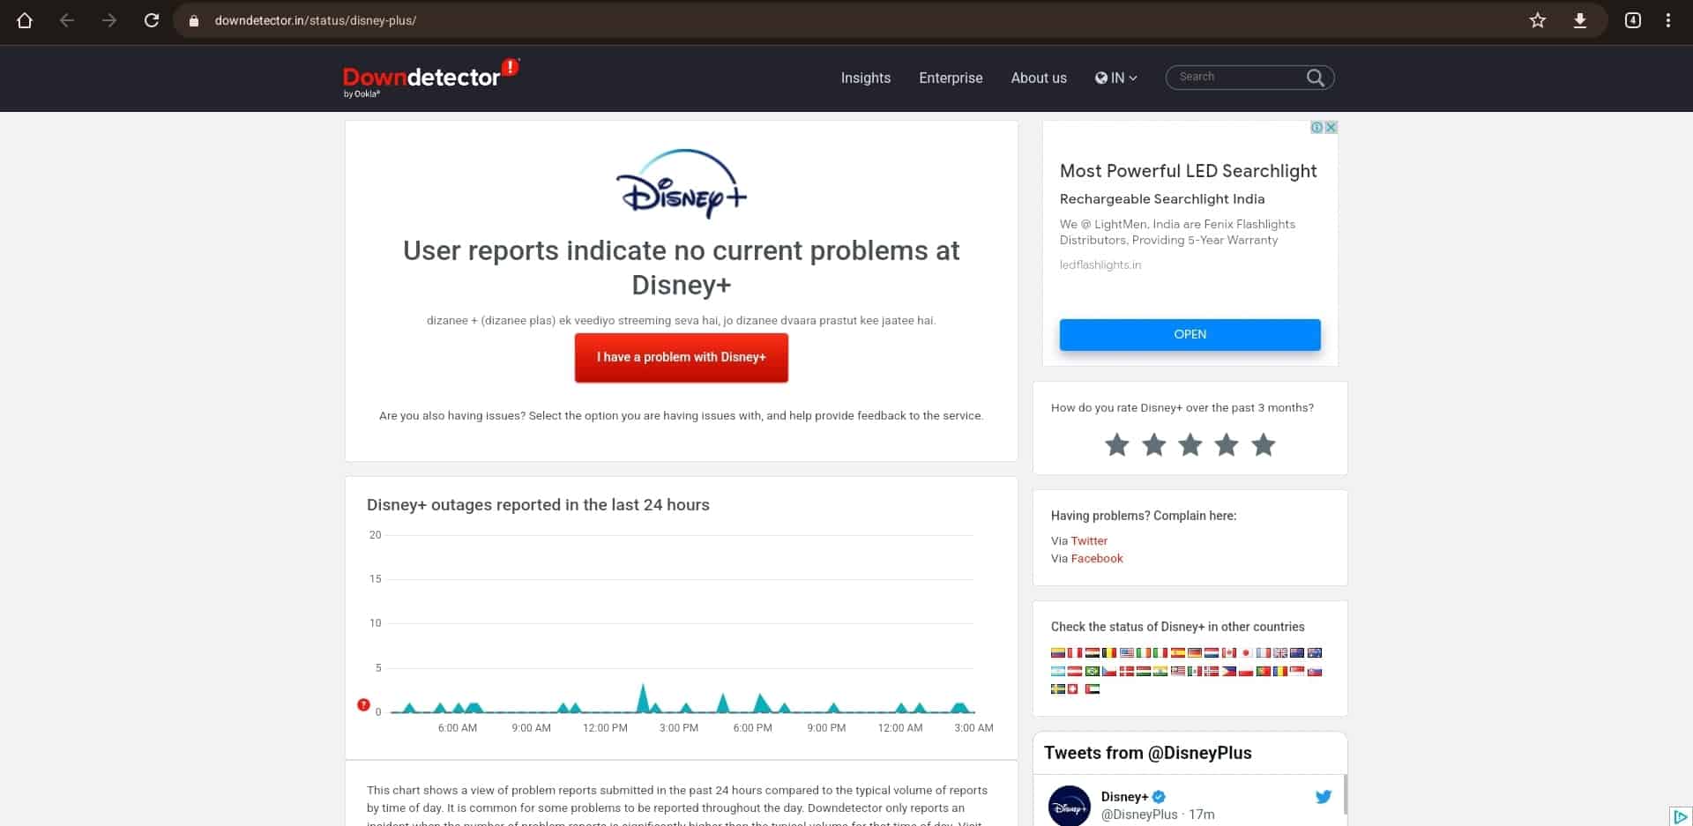The width and height of the screenshot is (1693, 826).
Task: Select the Philippines flag
Action: [x=1229, y=671]
